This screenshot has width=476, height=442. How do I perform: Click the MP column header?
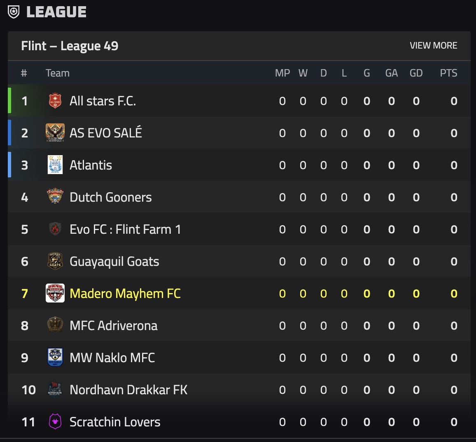tap(282, 73)
